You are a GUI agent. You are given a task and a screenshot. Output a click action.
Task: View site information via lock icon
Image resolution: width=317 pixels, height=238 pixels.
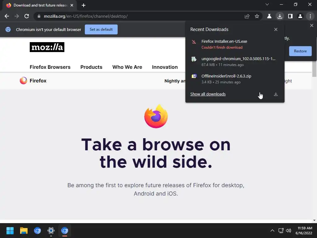click(39, 16)
